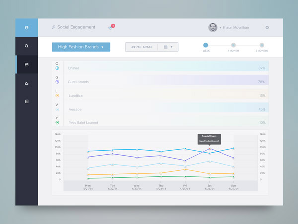Click the Gucci purple line point on Friday
Viewport: 298px width, 224px height.
185,161
